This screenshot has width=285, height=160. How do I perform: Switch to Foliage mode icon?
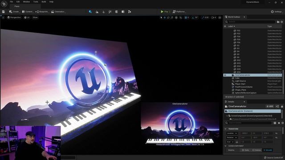(x=104, y=12)
